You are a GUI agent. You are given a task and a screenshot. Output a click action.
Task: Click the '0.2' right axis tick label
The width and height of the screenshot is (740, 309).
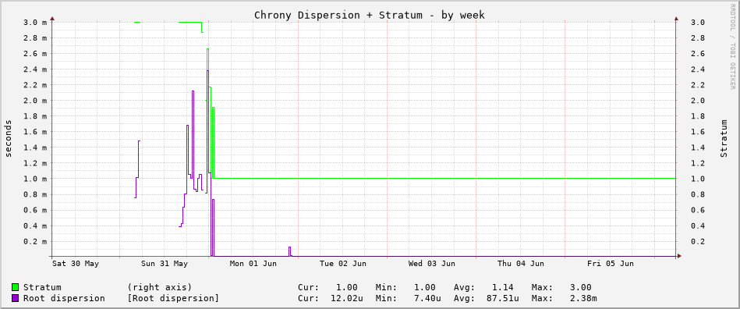(x=698, y=241)
